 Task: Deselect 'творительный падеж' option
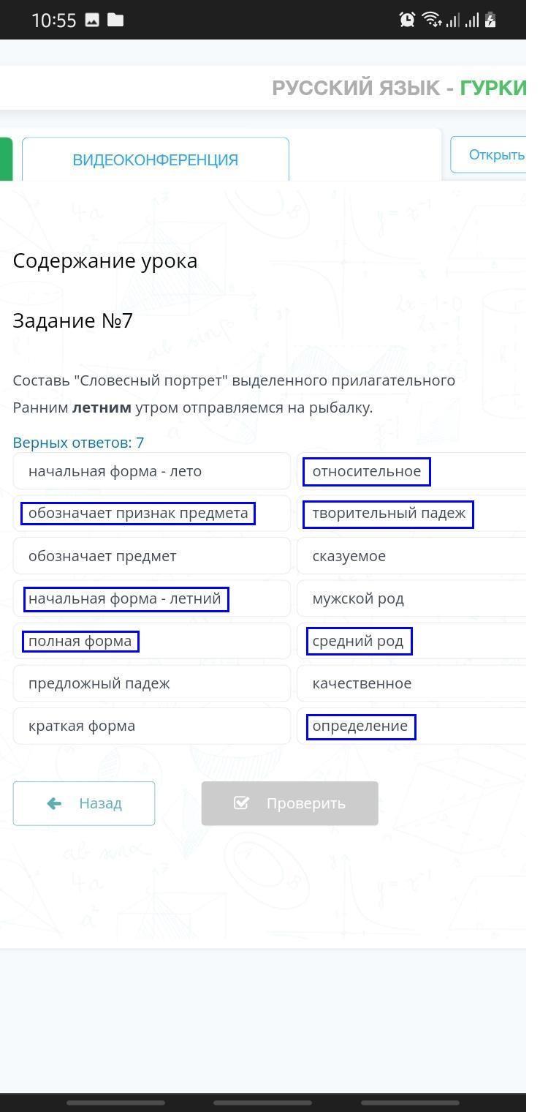coord(389,514)
